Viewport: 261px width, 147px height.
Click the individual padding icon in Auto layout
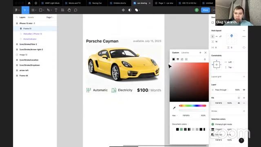pyautogui.click(x=244, y=47)
